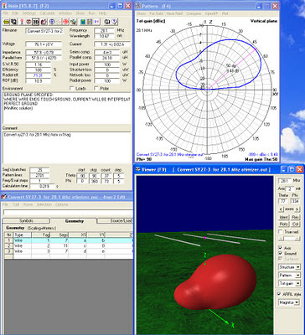Click X1 cell 'd' of wire 3
305x335 pixels.
coord(77,251)
